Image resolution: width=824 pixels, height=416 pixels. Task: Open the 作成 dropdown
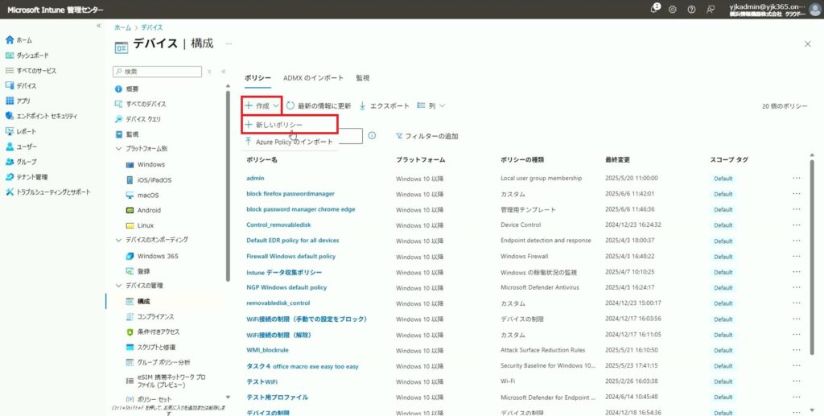pyautogui.click(x=262, y=105)
